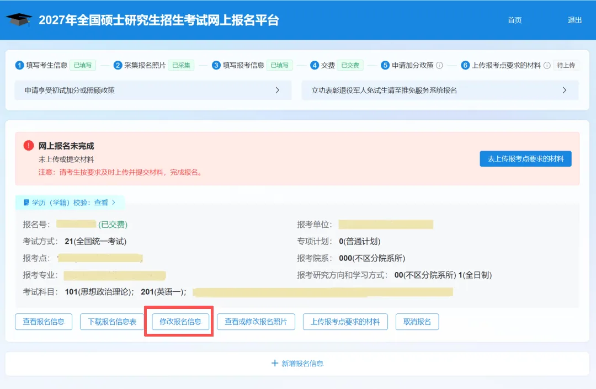Click step 3 number circle icon
This screenshot has height=389, width=596.
[216, 65]
